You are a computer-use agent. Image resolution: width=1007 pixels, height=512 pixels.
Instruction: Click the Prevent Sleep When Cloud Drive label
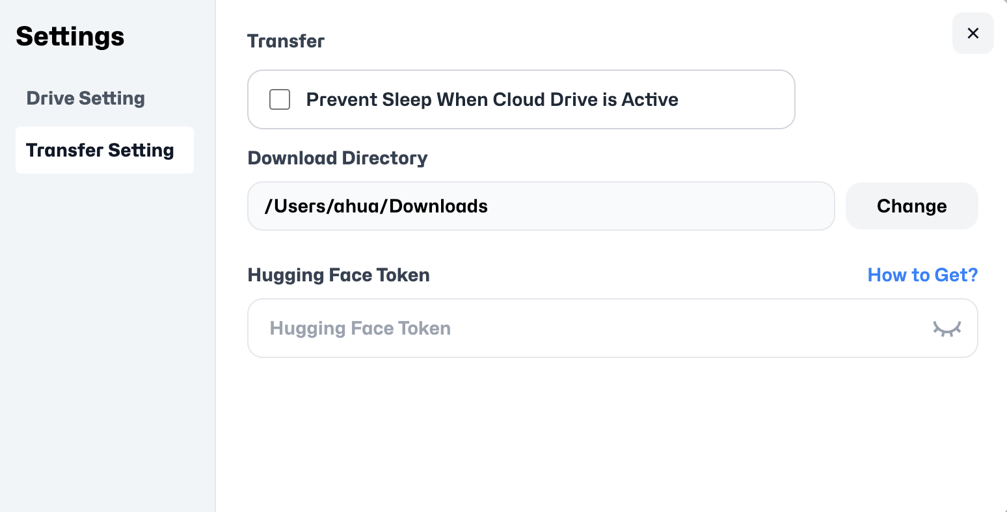(x=492, y=99)
